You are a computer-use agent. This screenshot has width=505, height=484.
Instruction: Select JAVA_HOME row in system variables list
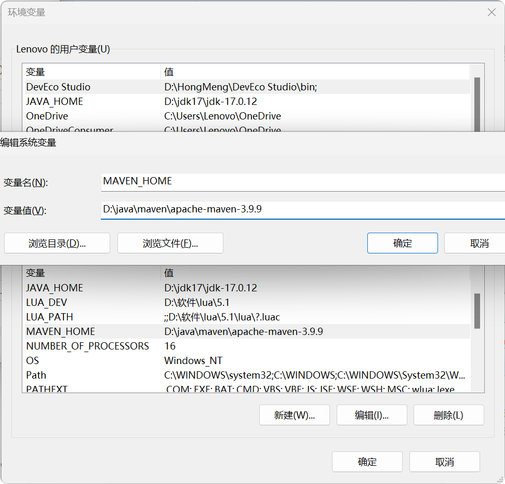click(247, 288)
